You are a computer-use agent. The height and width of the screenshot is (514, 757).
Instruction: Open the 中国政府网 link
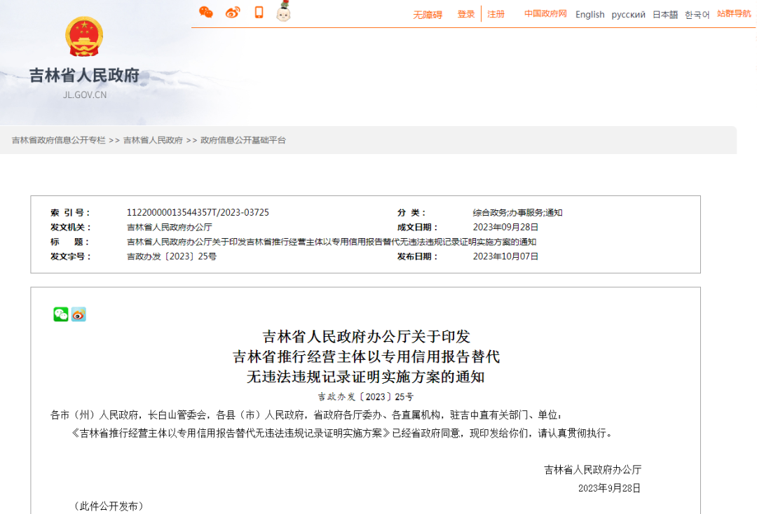click(x=545, y=14)
